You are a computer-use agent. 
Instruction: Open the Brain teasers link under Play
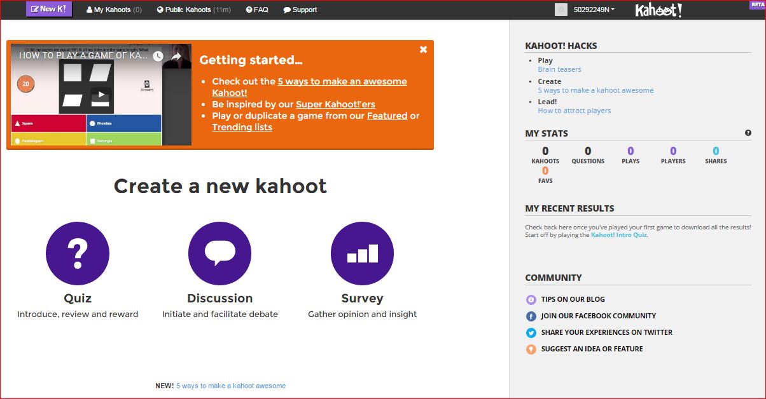[x=559, y=69]
